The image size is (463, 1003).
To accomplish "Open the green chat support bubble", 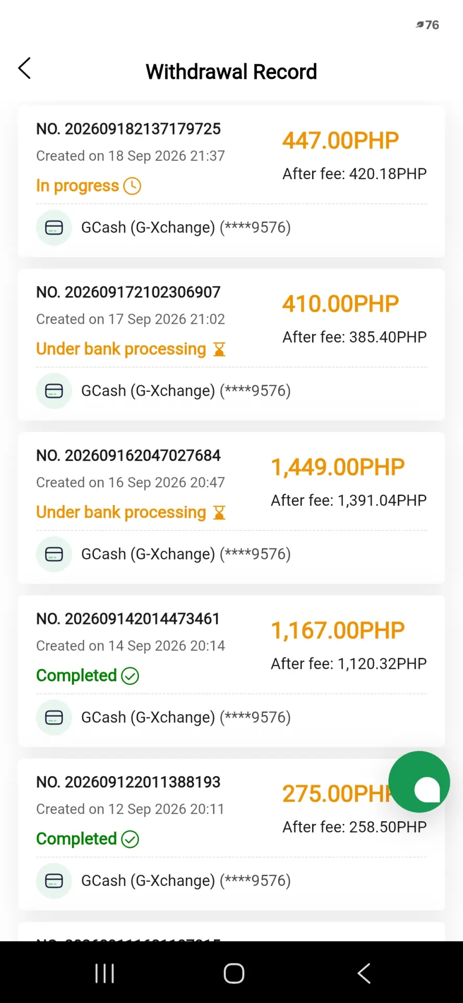I will tap(419, 782).
